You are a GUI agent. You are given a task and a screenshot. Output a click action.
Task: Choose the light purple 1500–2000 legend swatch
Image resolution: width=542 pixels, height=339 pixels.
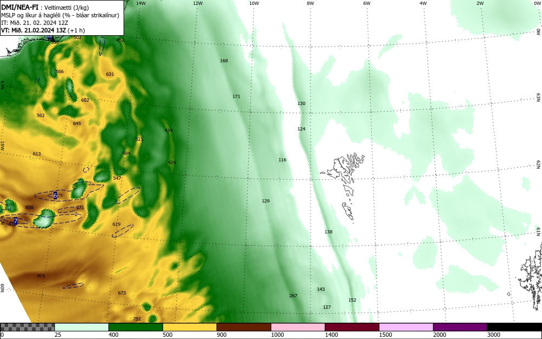click(406, 327)
